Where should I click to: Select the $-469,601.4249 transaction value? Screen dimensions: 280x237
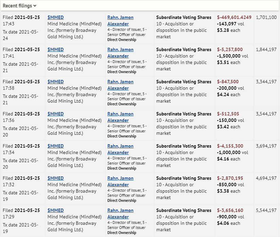234,17
